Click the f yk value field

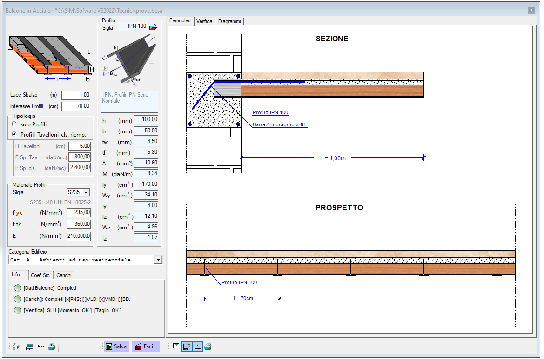(78, 213)
